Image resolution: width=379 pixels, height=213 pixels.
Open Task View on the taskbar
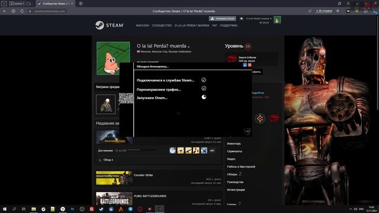pyautogui.click(x=24, y=209)
